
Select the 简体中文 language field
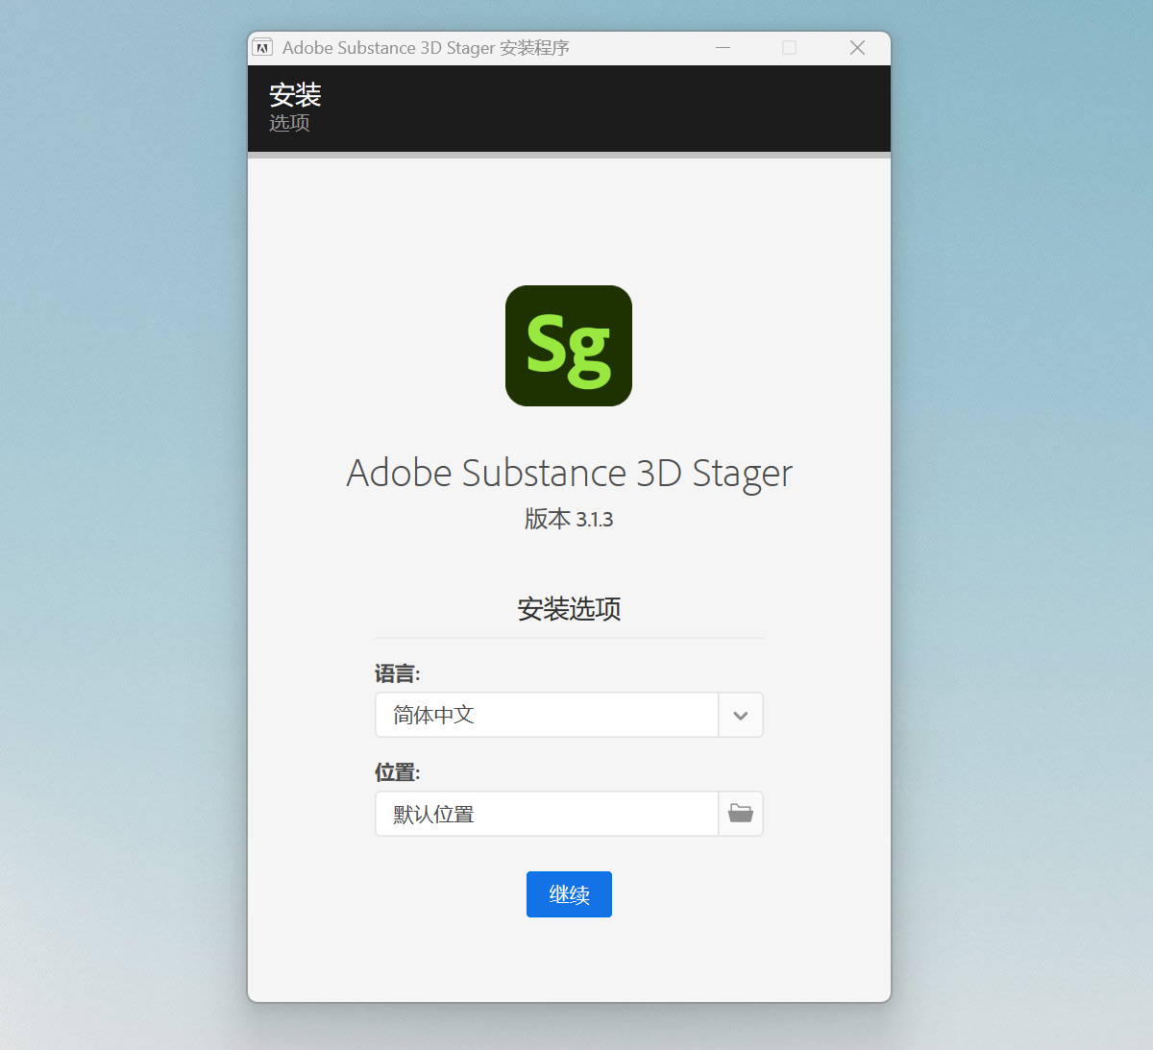(547, 715)
